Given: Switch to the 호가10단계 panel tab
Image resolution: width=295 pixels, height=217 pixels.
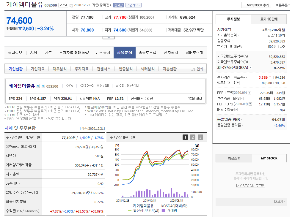Looking at the screenshot, I should coord(269,19).
